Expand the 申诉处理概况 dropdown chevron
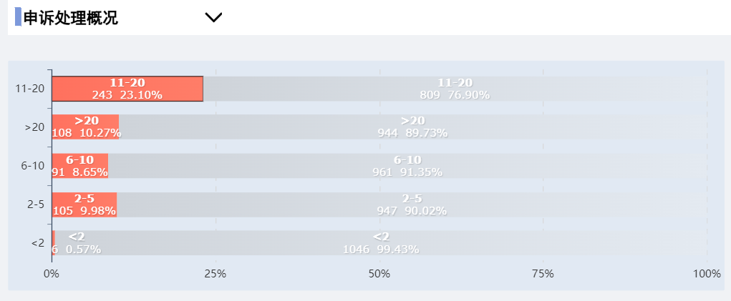The width and height of the screenshot is (731, 301). pos(213,18)
